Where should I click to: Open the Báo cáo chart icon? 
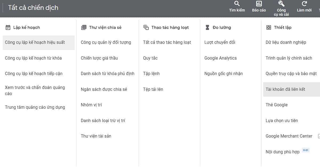[259, 4]
